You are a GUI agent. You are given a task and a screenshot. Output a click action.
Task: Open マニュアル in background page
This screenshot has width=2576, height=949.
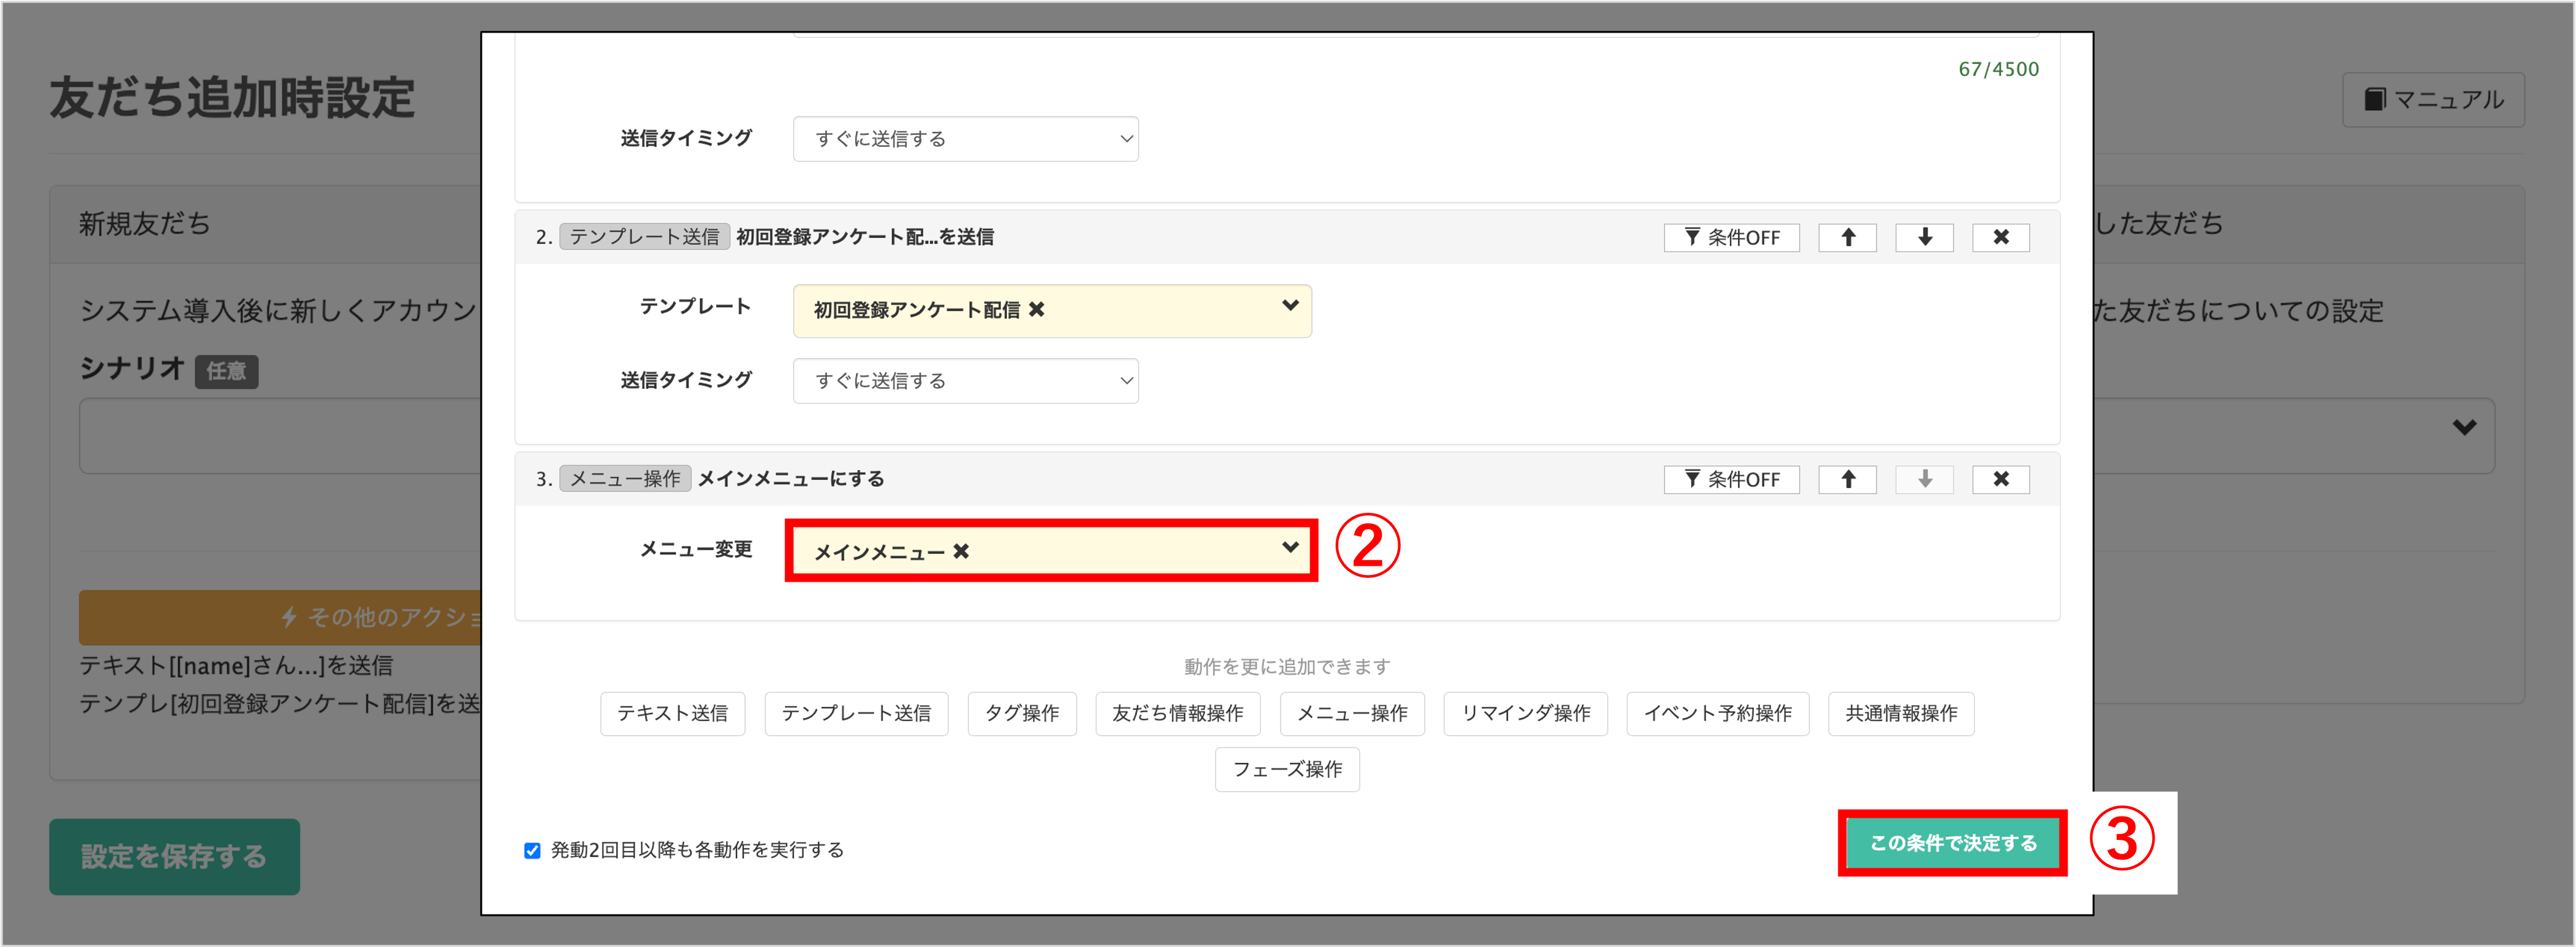pyautogui.click(x=2433, y=100)
